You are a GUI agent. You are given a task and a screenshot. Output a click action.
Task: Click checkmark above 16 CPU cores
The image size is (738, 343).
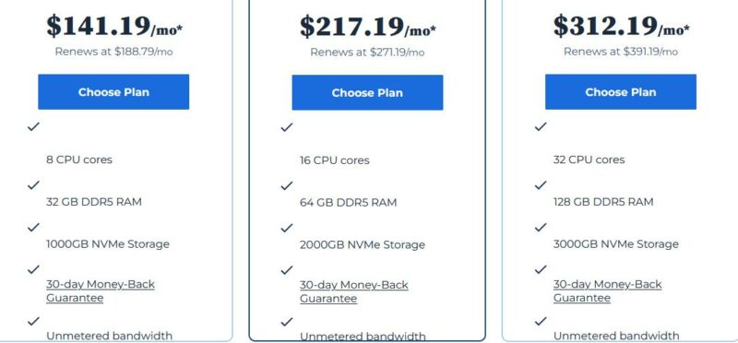coord(287,127)
